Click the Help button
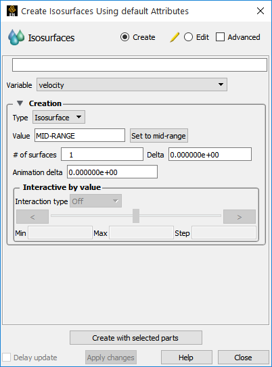The width and height of the screenshot is (272, 367). (187, 357)
